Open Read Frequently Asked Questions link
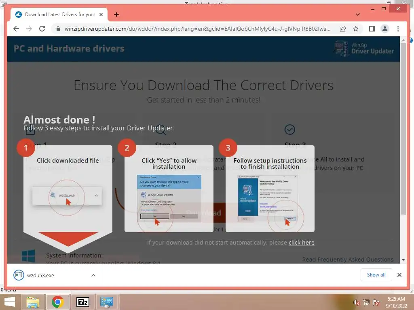This screenshot has width=414, height=310. pos(348,260)
